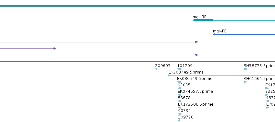Click the mgl-RB thick exon block
Viewport: 275px width, 122px height.
pos(203,20)
